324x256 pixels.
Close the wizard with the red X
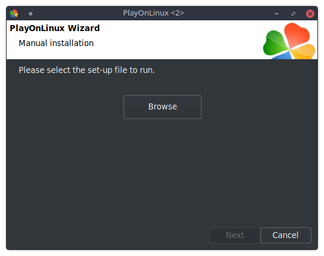[x=310, y=14]
